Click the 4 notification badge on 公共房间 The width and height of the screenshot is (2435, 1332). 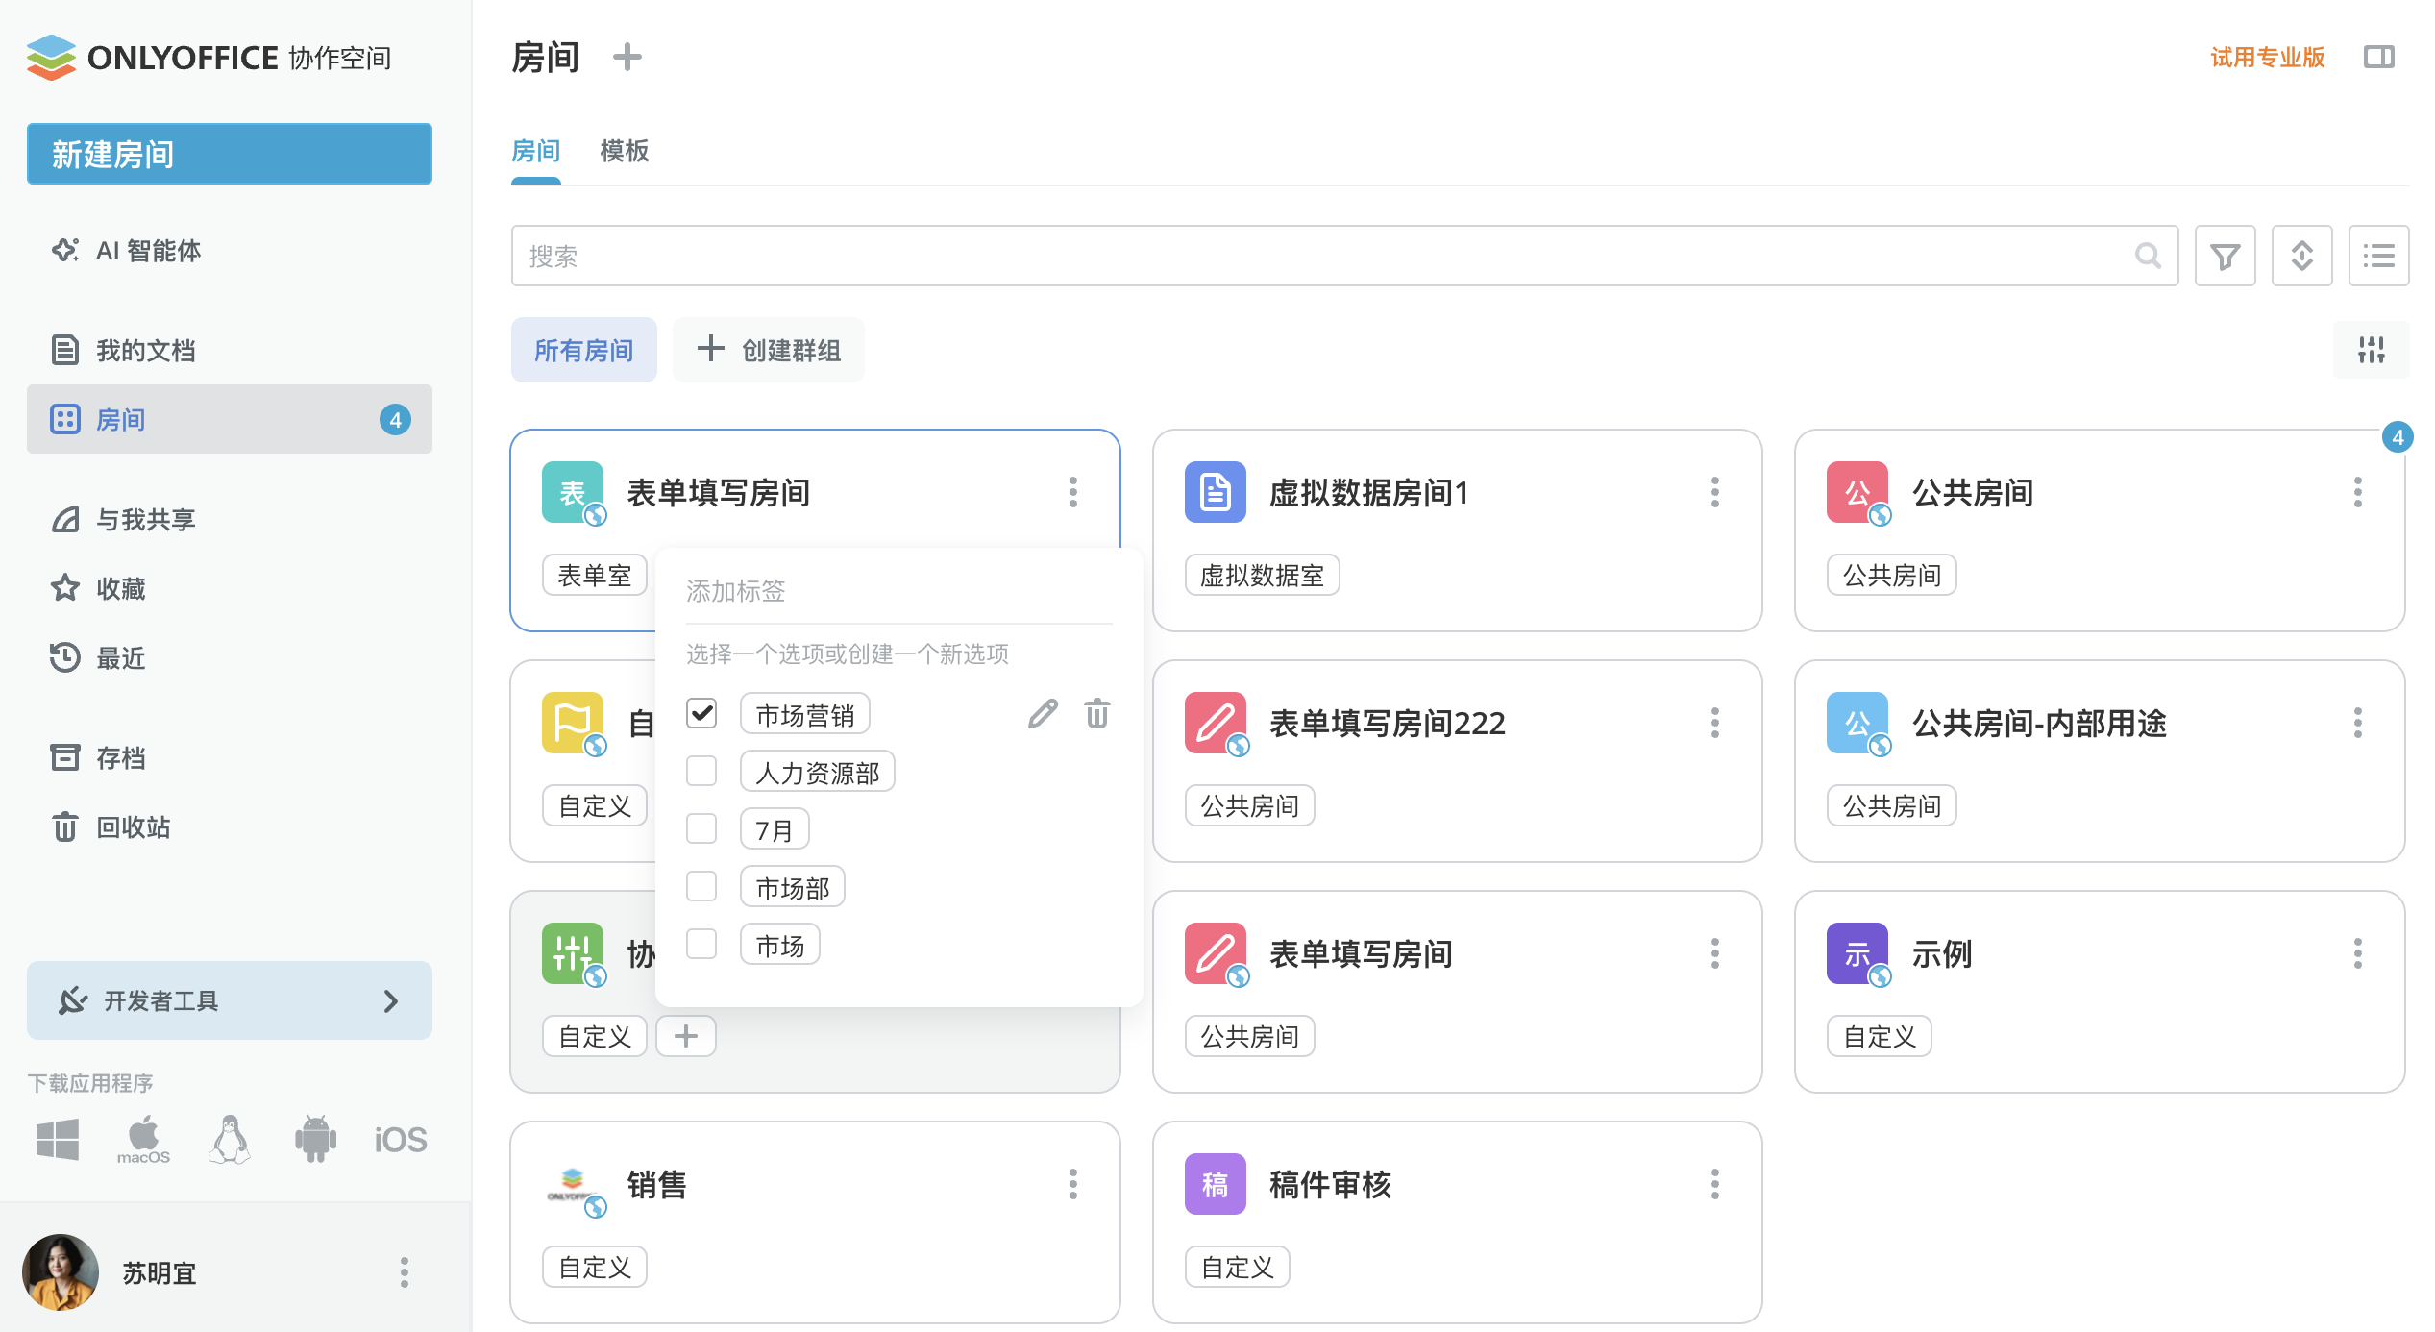(2398, 437)
